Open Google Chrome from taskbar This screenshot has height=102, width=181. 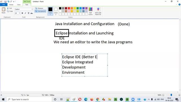click(98, 99)
